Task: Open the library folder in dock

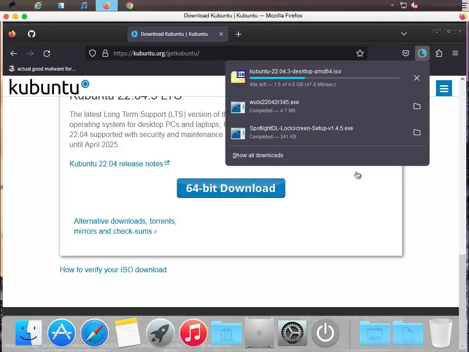Action: pos(226,334)
